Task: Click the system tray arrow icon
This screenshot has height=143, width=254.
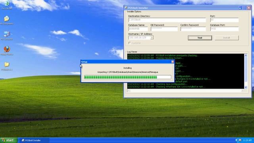Action: [237, 140]
